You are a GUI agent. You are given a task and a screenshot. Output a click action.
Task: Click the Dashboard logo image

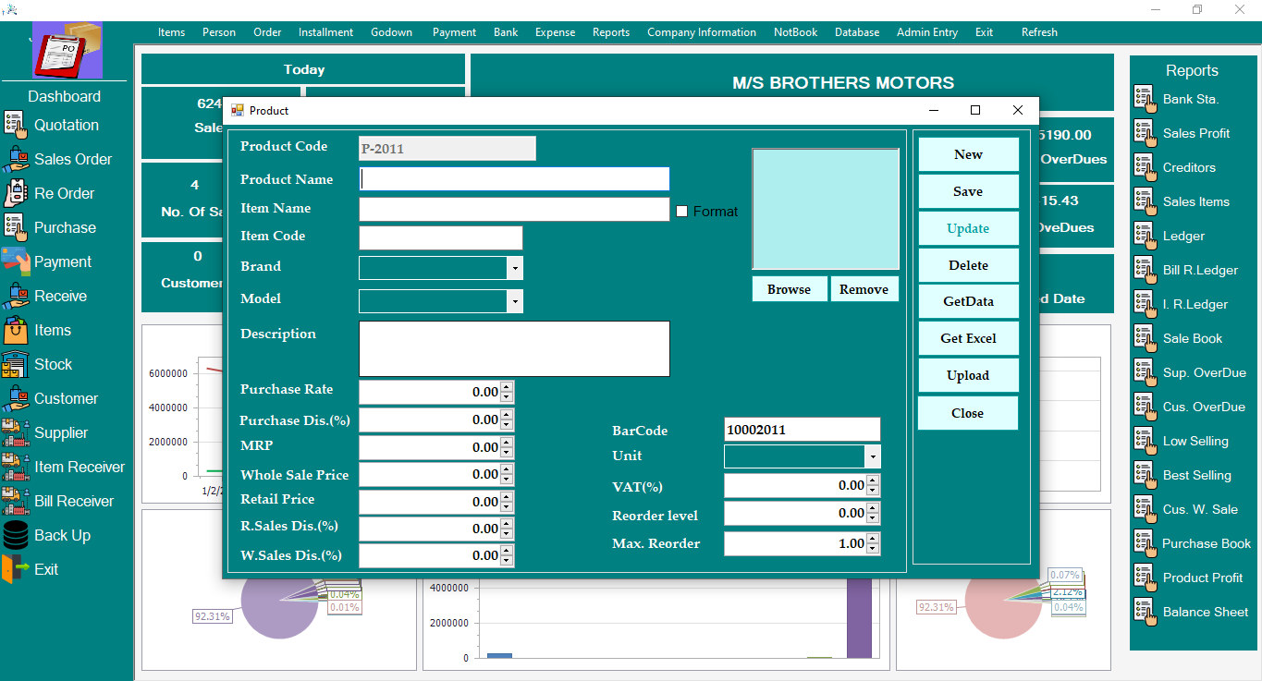tap(67, 51)
